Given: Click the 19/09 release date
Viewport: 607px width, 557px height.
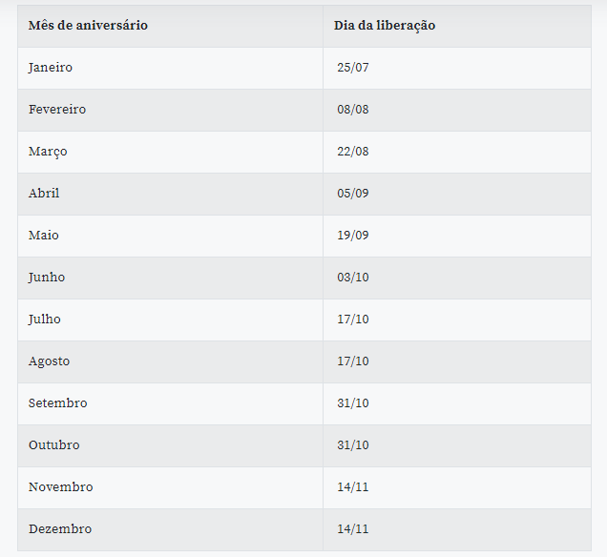Looking at the screenshot, I should [352, 236].
